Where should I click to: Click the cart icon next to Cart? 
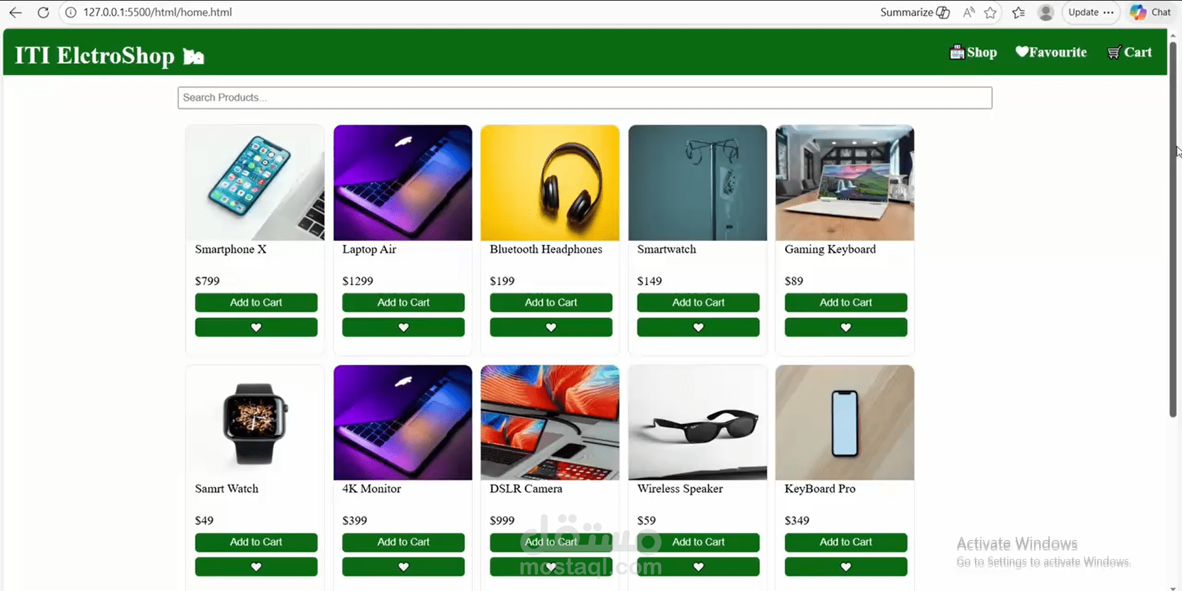(x=1114, y=52)
